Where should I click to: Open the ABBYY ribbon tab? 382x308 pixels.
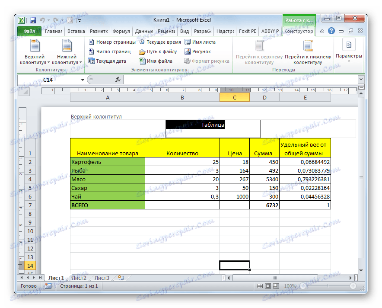(270, 31)
